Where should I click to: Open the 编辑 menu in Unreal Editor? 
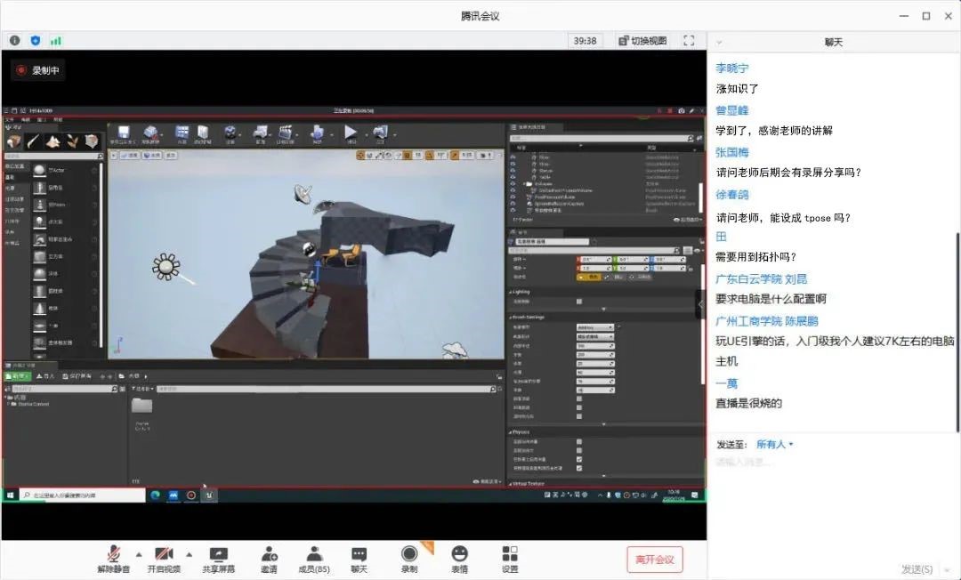pos(25,119)
